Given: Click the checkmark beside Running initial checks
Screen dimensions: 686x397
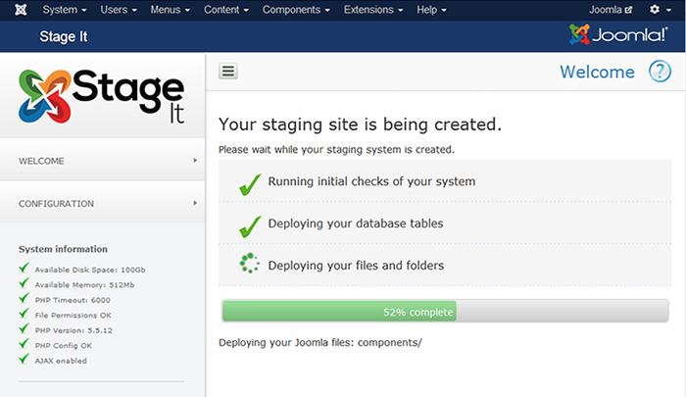Looking at the screenshot, I should [250, 184].
